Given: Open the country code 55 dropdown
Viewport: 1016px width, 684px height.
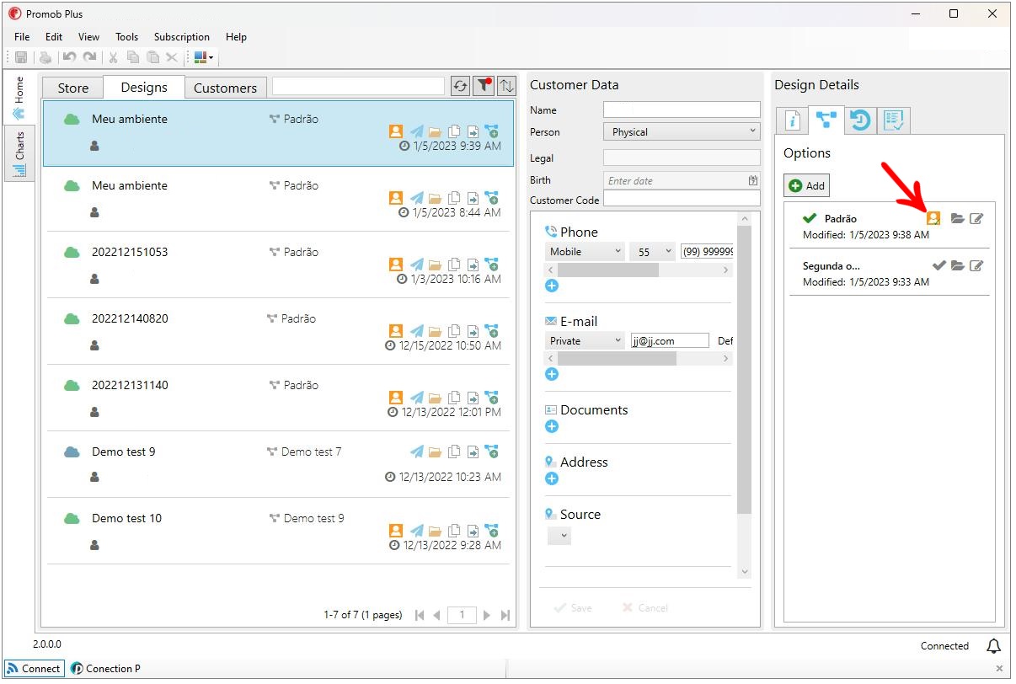Looking at the screenshot, I should coord(652,252).
